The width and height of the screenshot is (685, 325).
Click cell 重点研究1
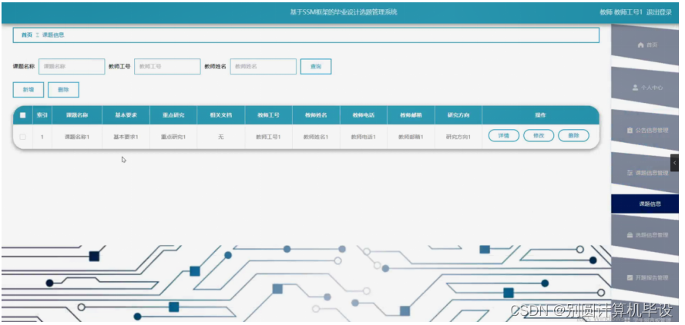(173, 137)
